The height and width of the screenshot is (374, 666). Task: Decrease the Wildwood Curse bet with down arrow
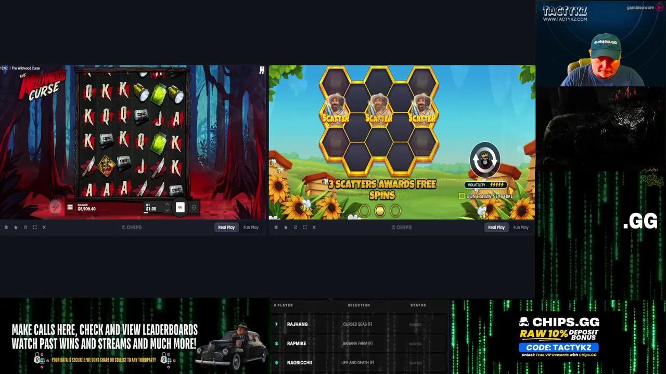(x=166, y=210)
